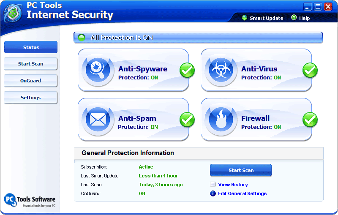Click the blue Start Scan button in General Protection
This screenshot has height=215, width=338.
pos(241,170)
